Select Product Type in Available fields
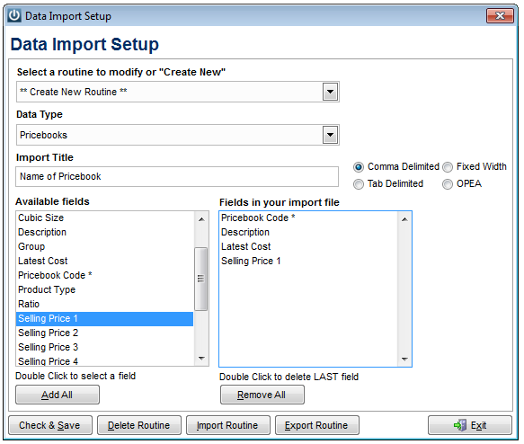This screenshot has width=524, height=444. click(x=104, y=289)
